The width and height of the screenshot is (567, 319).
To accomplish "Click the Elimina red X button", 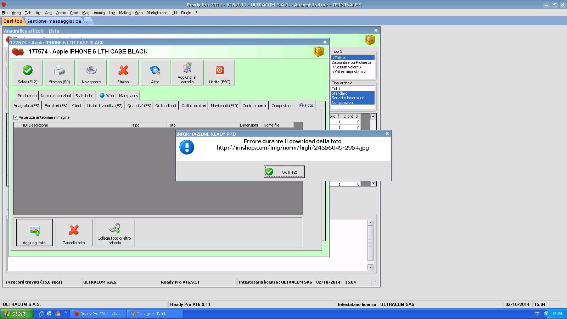I will tap(123, 73).
